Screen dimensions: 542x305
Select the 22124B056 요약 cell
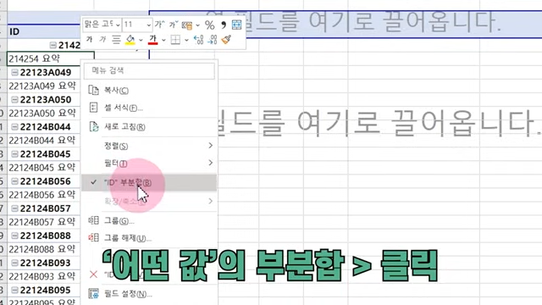pos(44,195)
